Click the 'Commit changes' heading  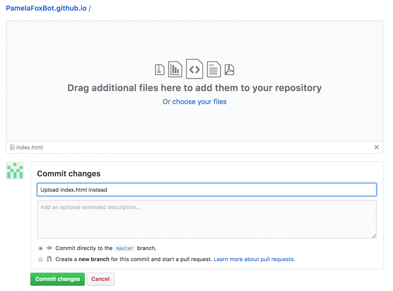(69, 174)
